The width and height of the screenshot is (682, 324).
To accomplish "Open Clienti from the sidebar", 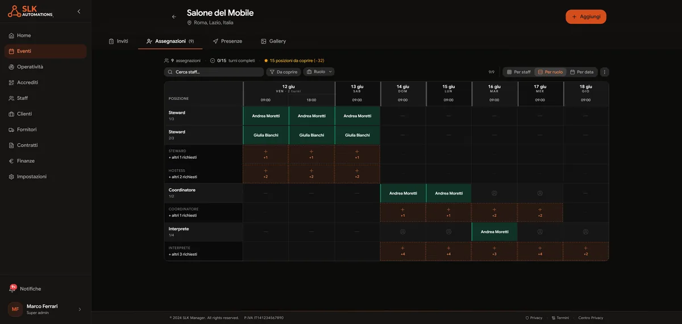I will click(x=45, y=114).
